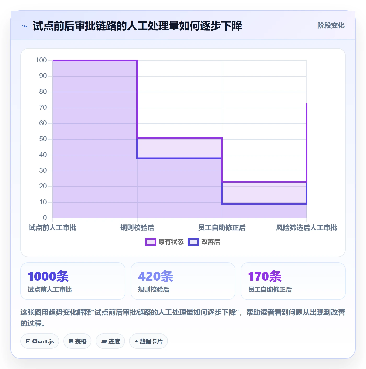This screenshot has height=369, width=366.
Task: Click the 规则校验后 caption under 420条
Action: click(x=153, y=290)
